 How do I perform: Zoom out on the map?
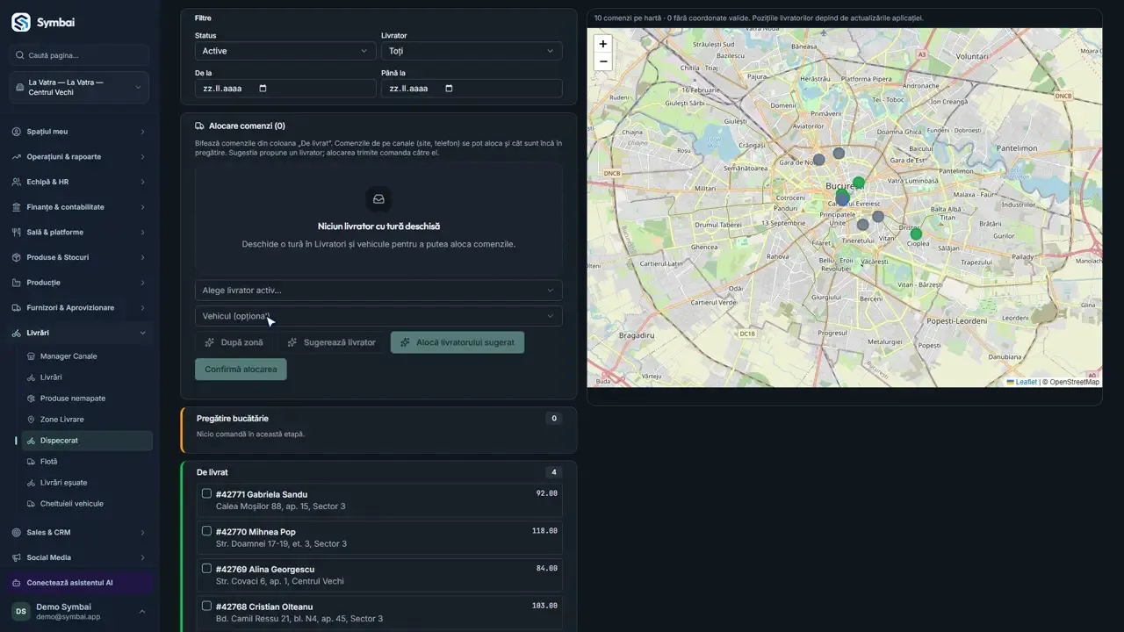[602, 61]
